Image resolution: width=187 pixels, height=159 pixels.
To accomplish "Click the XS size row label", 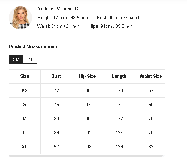I will (24, 90).
